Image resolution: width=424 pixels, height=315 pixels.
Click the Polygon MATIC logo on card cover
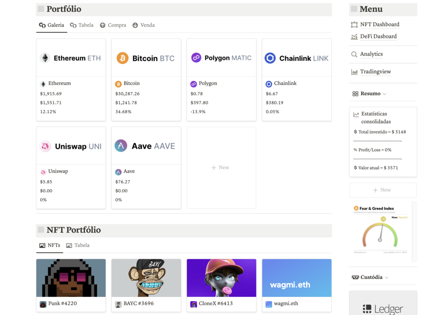coord(196,58)
